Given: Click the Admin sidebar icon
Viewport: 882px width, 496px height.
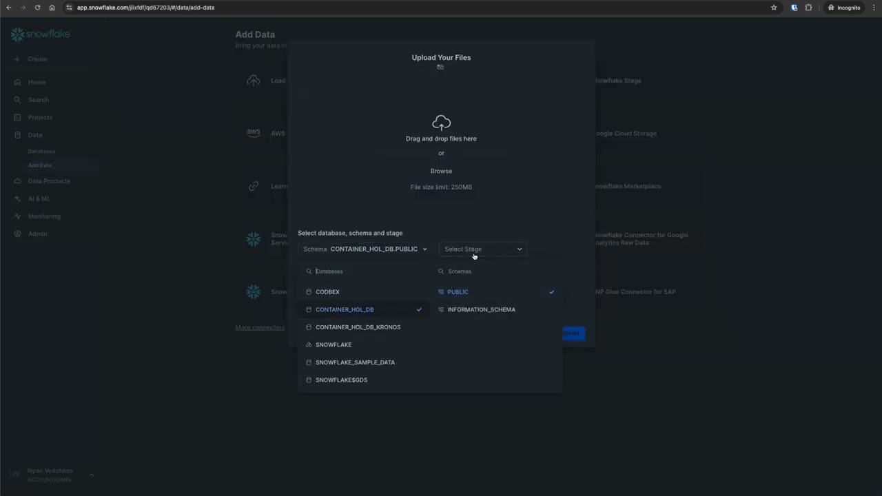Looking at the screenshot, I should tap(18, 234).
